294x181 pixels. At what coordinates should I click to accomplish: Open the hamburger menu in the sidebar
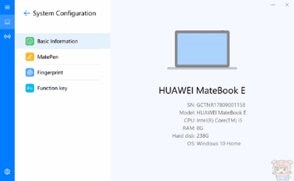pos(7,7)
